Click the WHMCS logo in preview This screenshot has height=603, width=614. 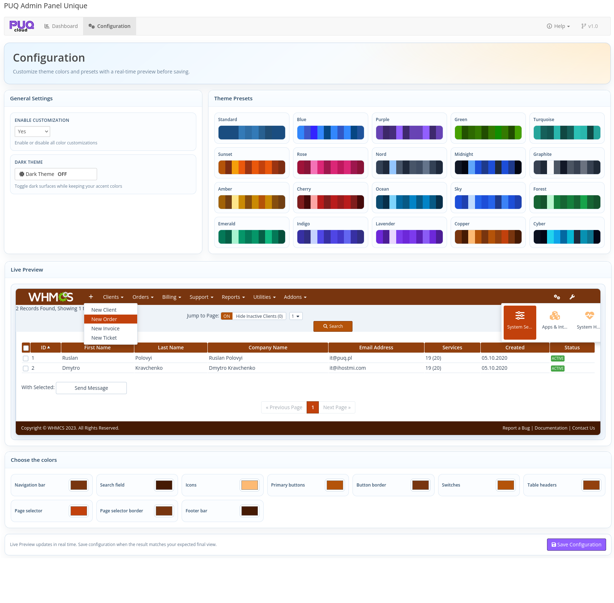point(51,297)
